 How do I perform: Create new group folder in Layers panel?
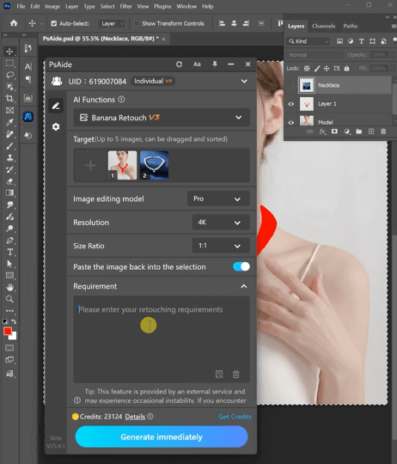[x=359, y=131]
